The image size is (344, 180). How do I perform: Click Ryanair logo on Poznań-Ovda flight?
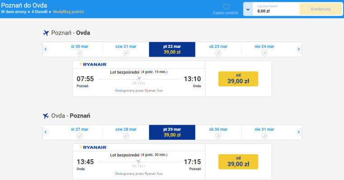[93, 65]
